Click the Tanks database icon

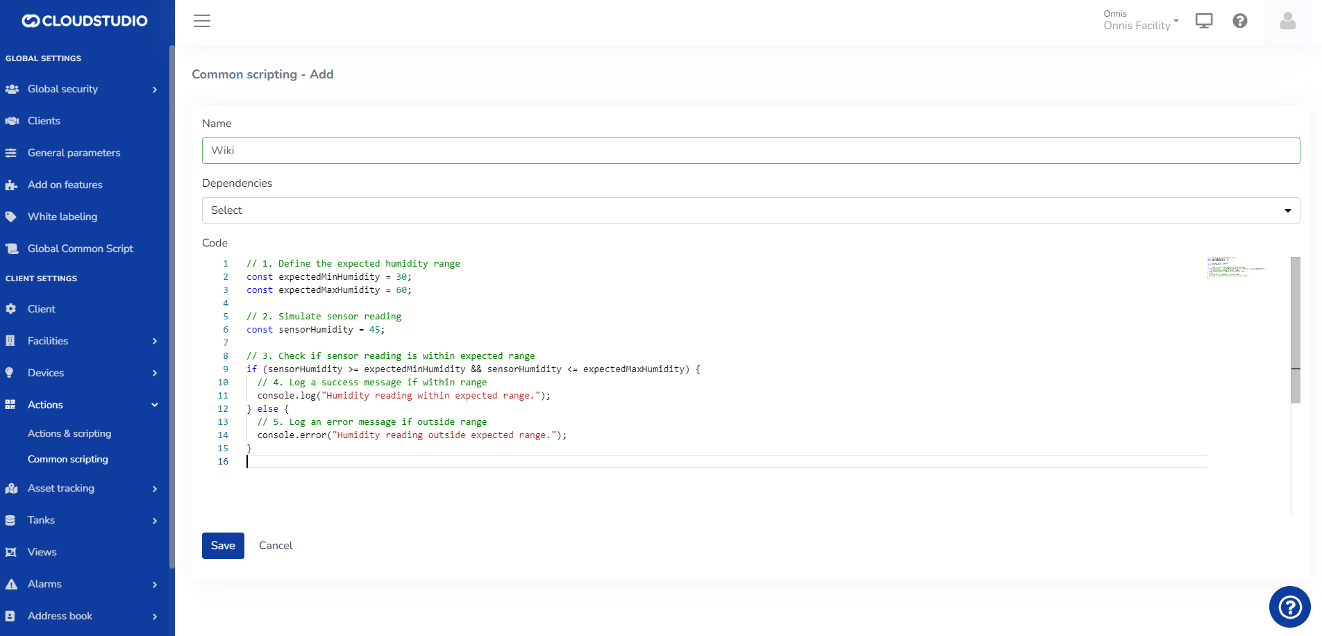pos(11,520)
